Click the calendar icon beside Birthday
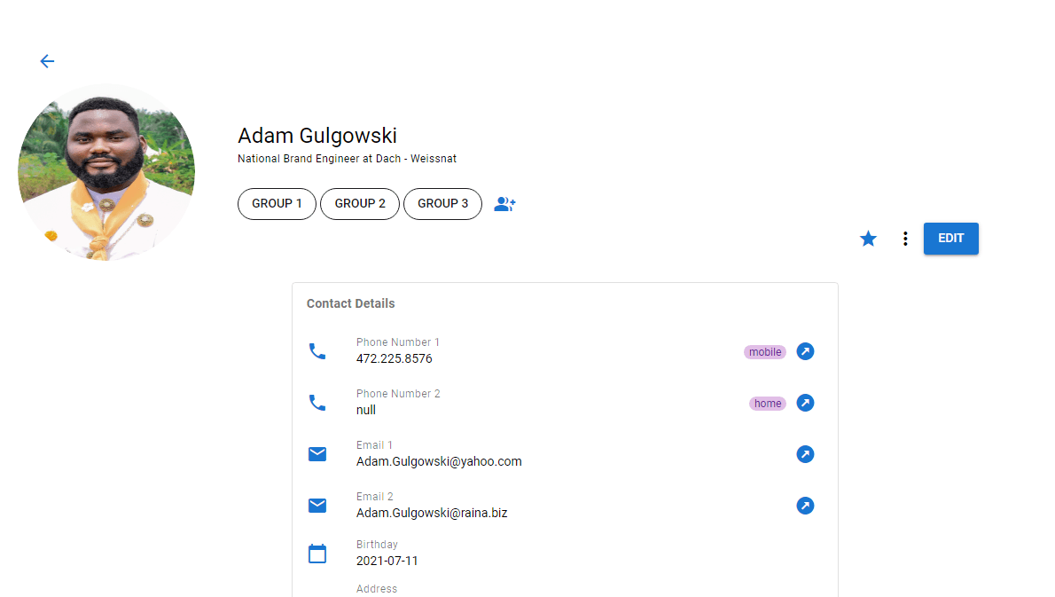1055x597 pixels. (316, 554)
